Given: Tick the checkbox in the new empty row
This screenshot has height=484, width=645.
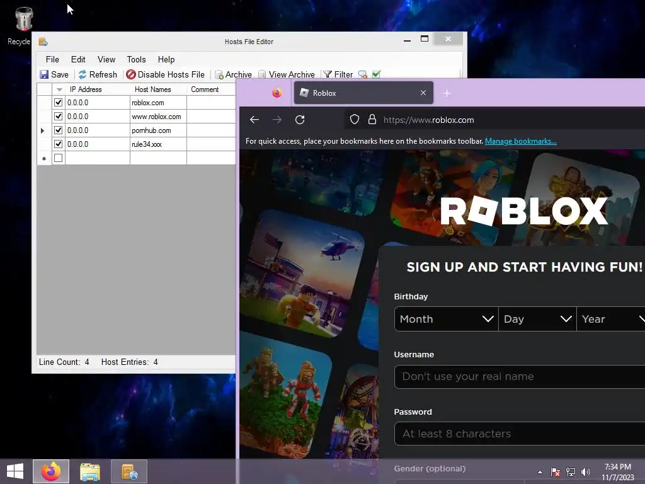Looking at the screenshot, I should pyautogui.click(x=59, y=158).
